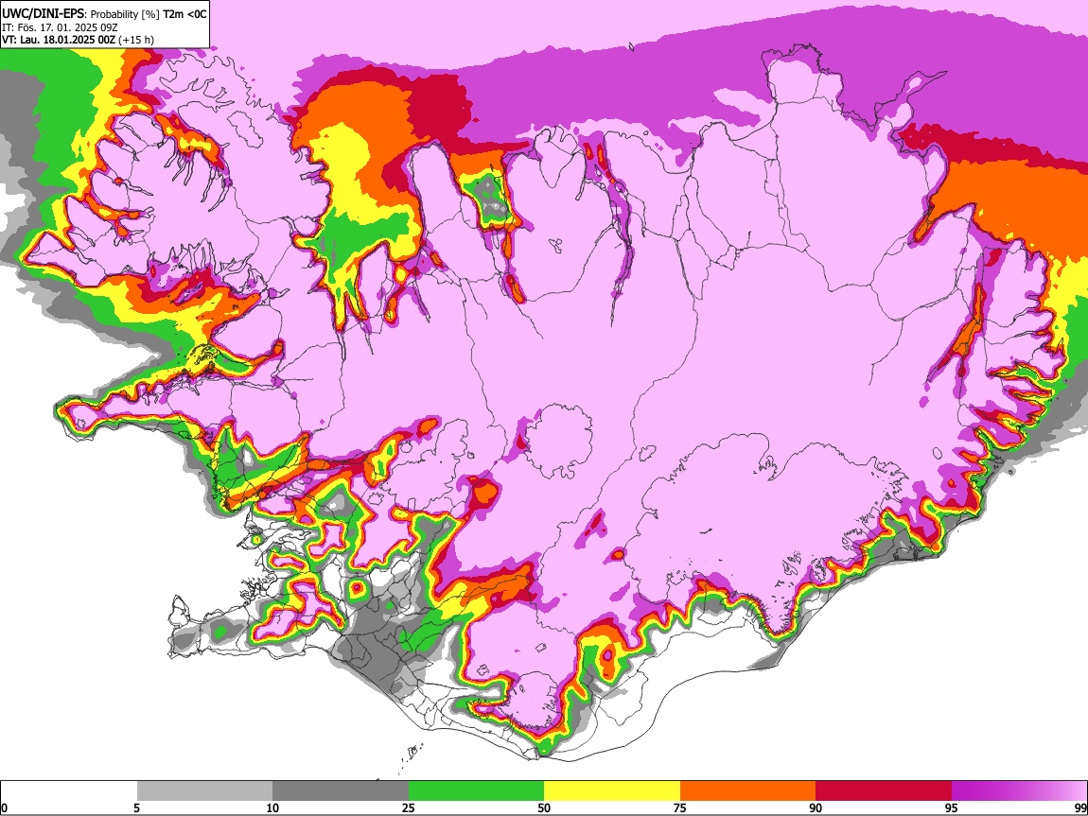Screen dimensions: 1088x816
Task: Click the legend value '99'
Action: point(1080,808)
